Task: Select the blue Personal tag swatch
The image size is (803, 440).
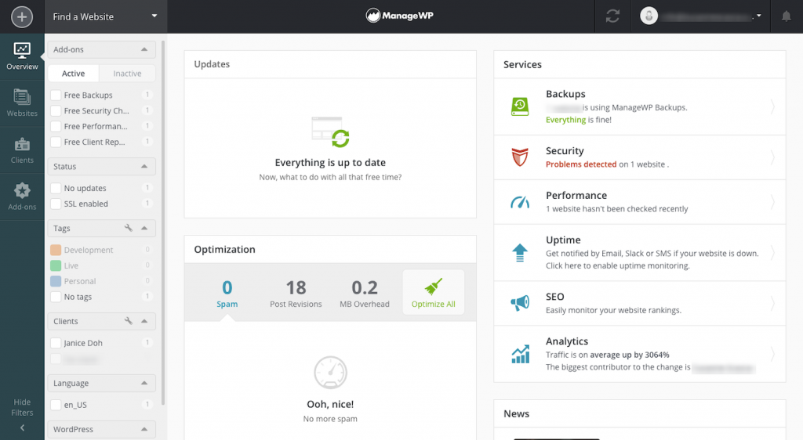Action: [56, 281]
